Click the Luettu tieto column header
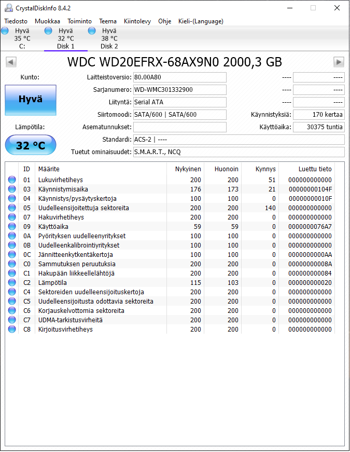The height and width of the screenshot is (452, 350). click(306, 169)
